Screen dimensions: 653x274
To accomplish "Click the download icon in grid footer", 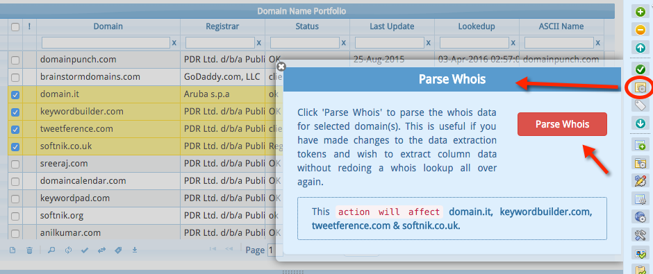I will point(135,250).
